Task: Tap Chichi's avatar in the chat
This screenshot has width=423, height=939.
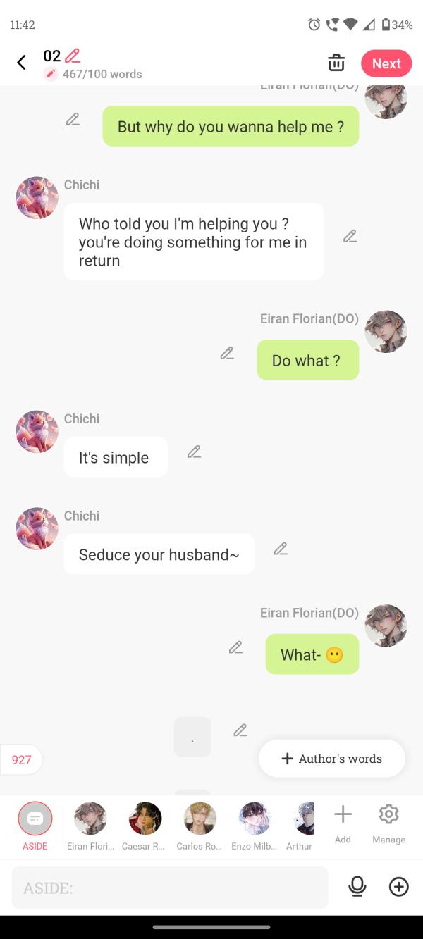Action: 36,198
